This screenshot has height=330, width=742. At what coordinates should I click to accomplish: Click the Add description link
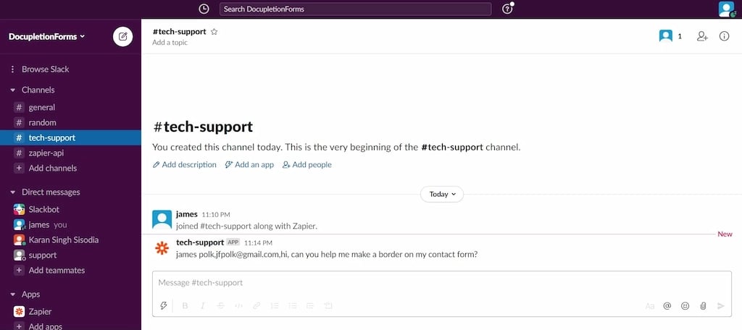pos(185,165)
